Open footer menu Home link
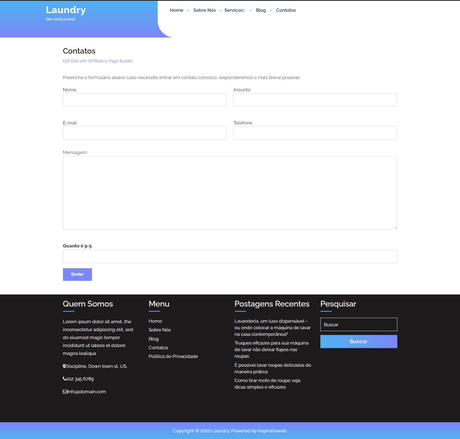Screen dimensions: 460x439 155,321
